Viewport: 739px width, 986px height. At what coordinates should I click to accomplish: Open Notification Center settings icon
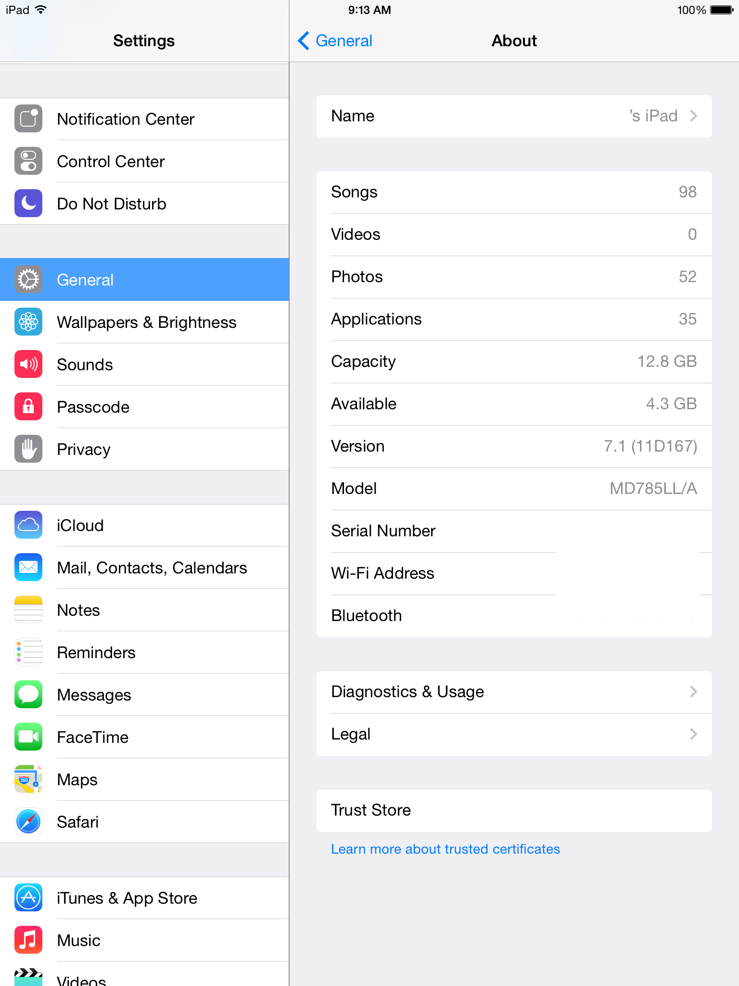[28, 118]
